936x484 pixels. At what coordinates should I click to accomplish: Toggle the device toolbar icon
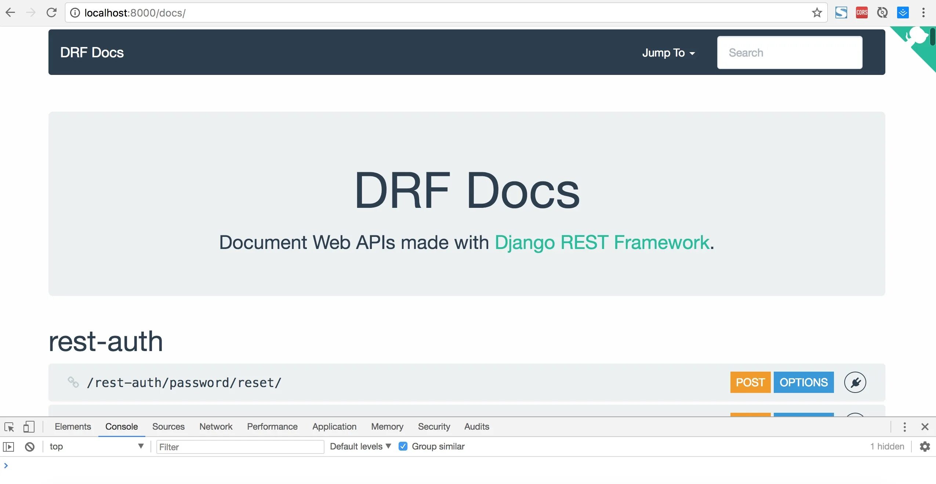[29, 427]
